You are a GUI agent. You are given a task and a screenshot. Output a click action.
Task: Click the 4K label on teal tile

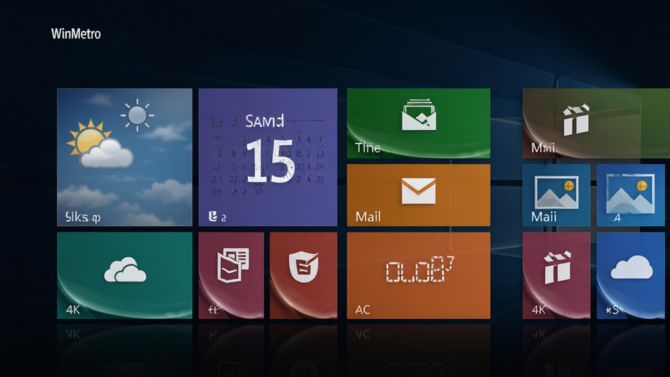73,310
